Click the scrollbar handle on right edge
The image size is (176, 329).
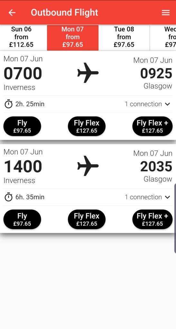coord(175,218)
